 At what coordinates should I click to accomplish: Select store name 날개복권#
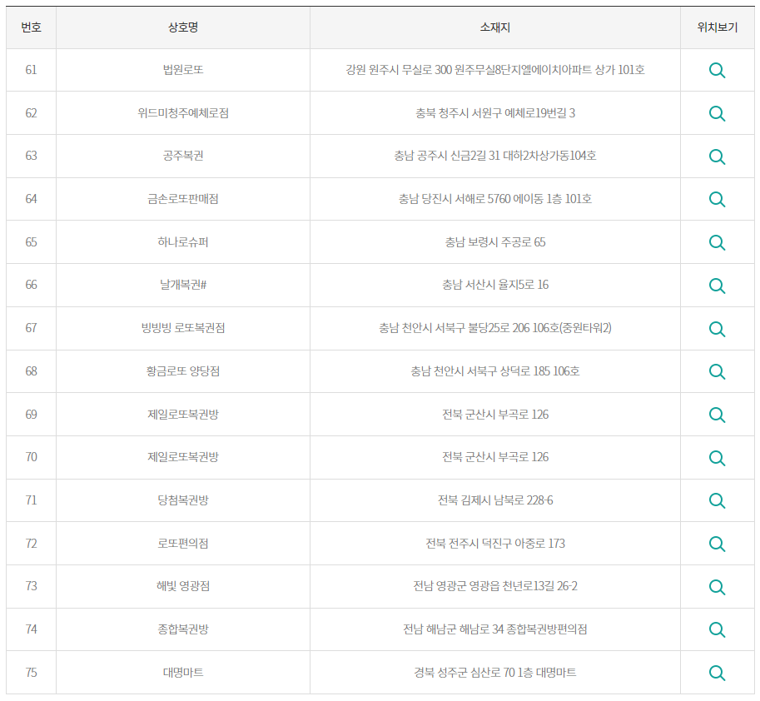183,285
